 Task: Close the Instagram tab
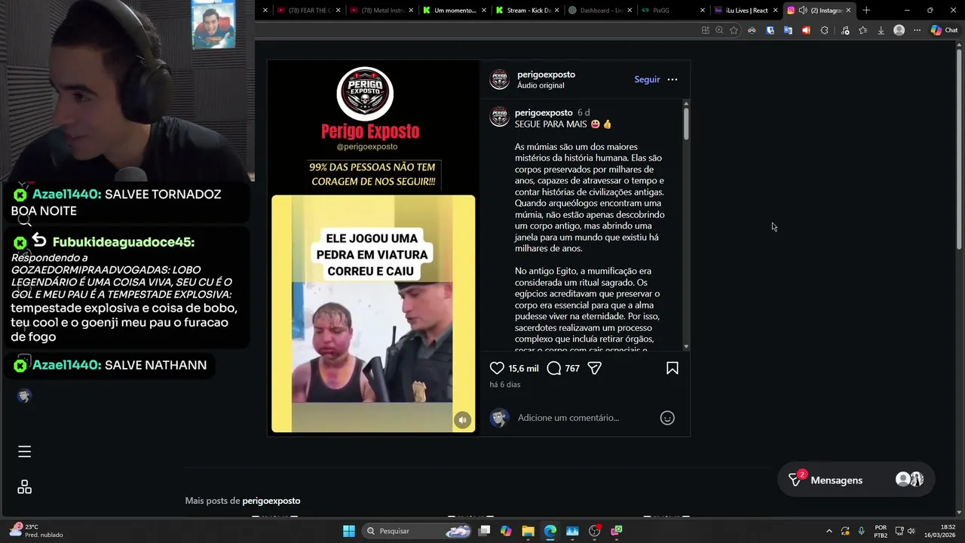coord(848,11)
